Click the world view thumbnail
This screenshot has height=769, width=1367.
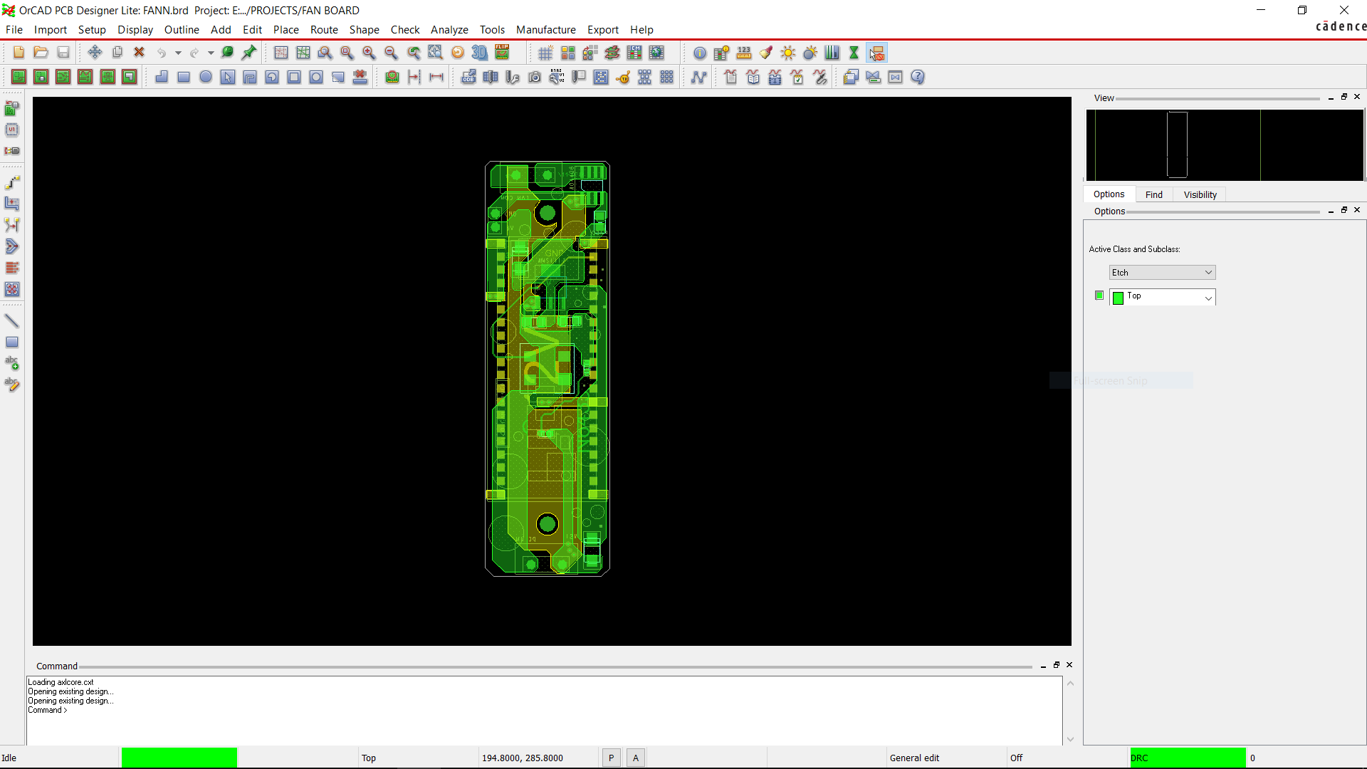point(1225,145)
